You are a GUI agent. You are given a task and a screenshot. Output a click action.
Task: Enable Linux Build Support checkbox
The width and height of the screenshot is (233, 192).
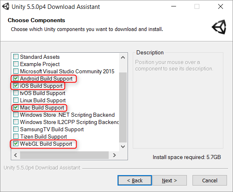16,100
